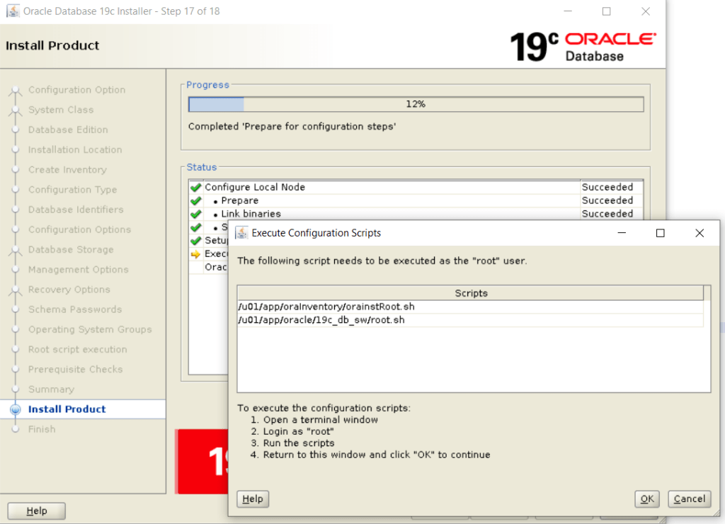Click the Java icon in Execute Configuration Scripts dialog
Screen dimensions: 725x524
241,233
